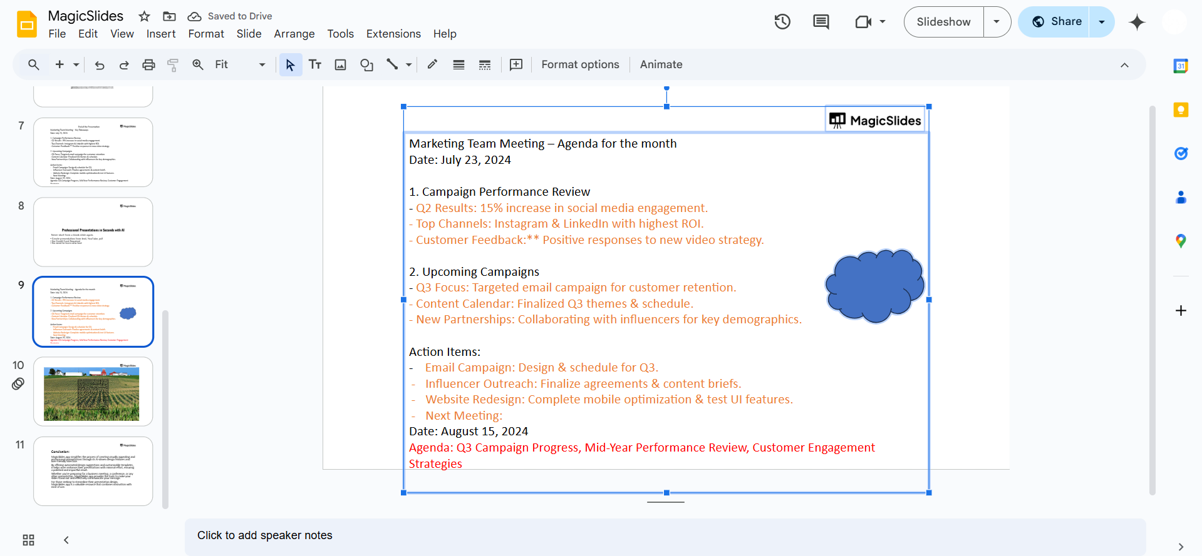The height and width of the screenshot is (556, 1202).
Task: Click the Animate button
Action: coord(661,65)
